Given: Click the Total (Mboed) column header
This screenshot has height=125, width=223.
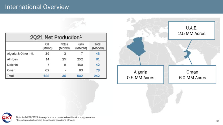Looking at the screenshot, I should (x=98, y=46).
